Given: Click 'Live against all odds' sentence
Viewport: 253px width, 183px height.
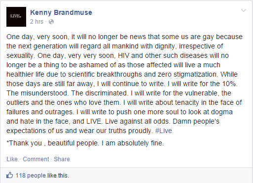Looking at the screenshot, I should [137, 121].
